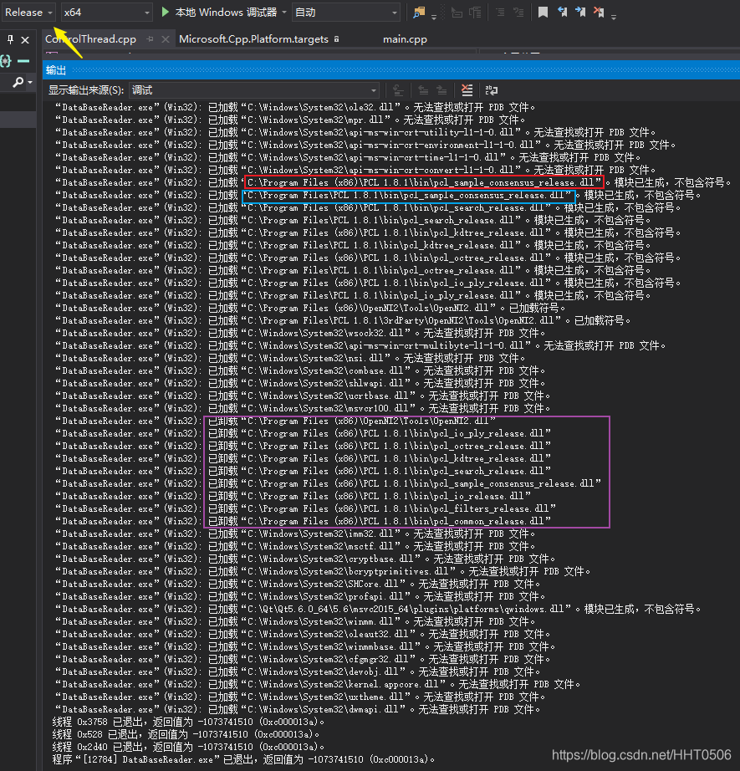Close the left side panel
740x771 pixels.
point(25,40)
